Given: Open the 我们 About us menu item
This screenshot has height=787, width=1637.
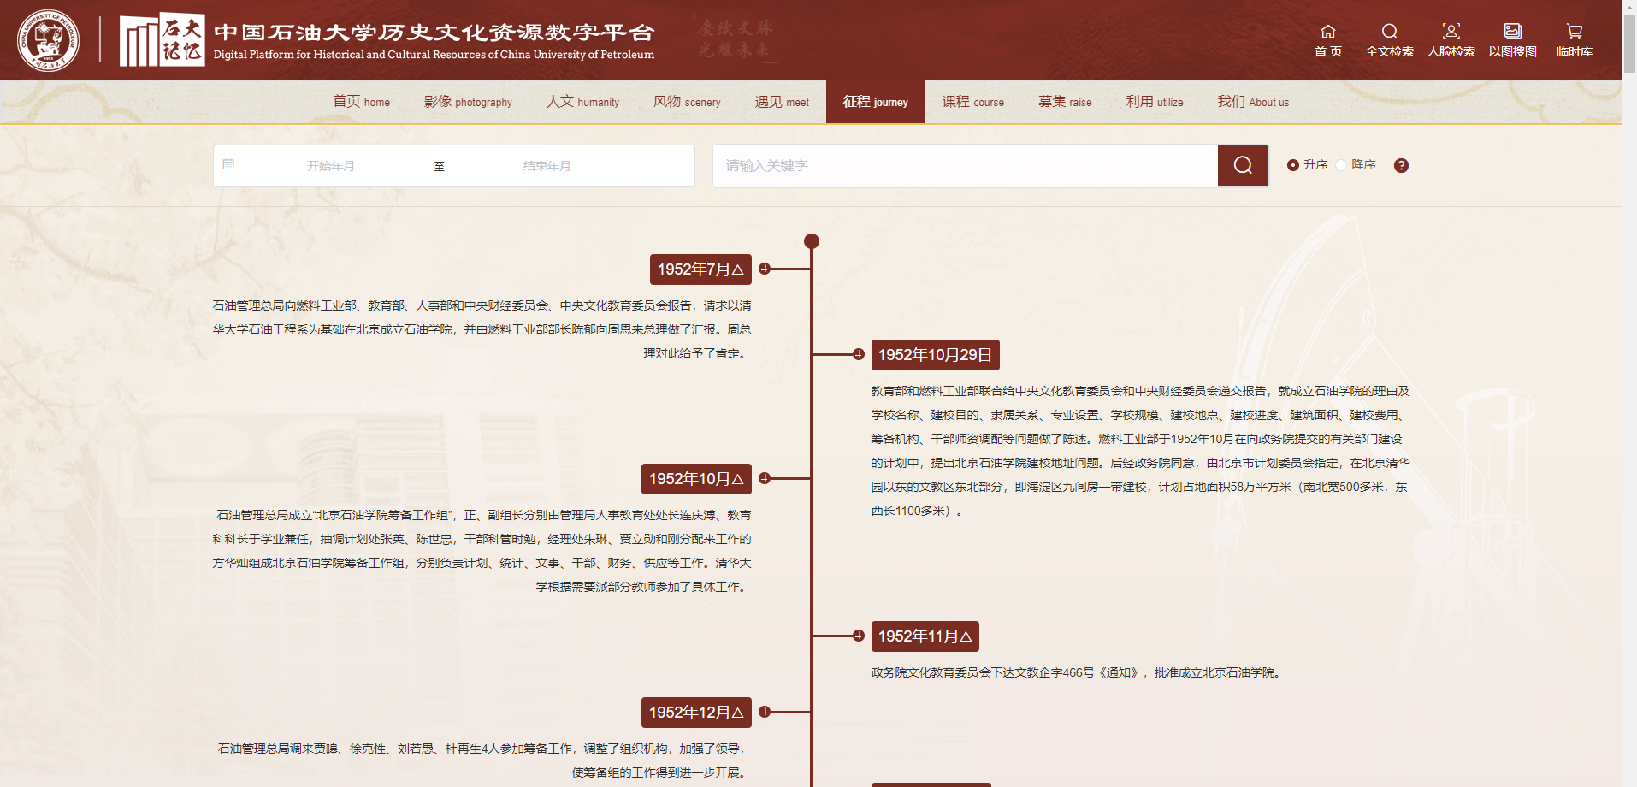Looking at the screenshot, I should tap(1252, 102).
